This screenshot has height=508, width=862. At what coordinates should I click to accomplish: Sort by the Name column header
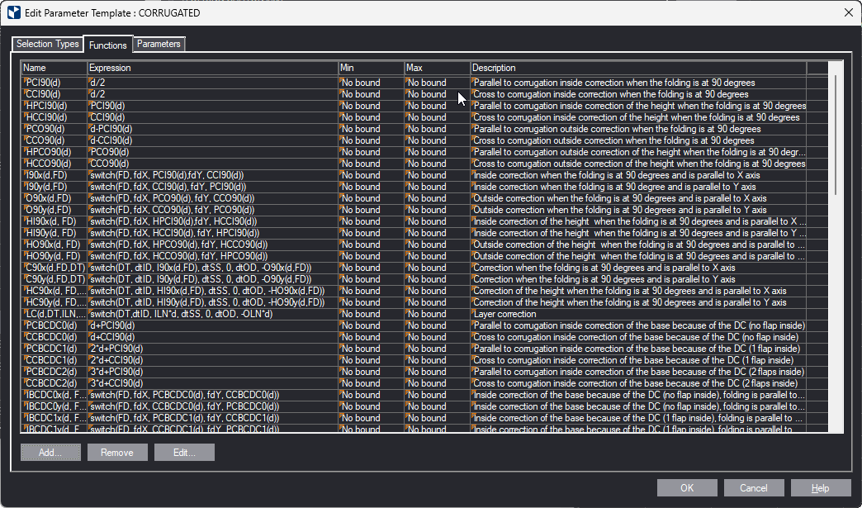(54, 68)
